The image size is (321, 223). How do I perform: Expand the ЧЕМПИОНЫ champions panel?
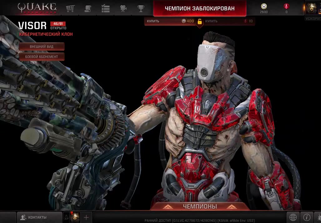pyautogui.click(x=200, y=206)
